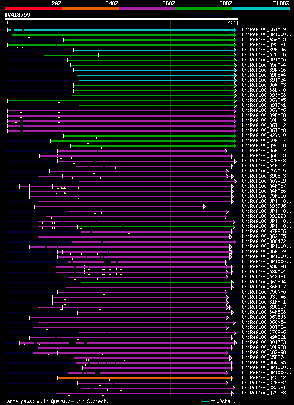Open the UniRef100_Q0WR03 hit
Screen dimensions: 294x405
[264, 85]
